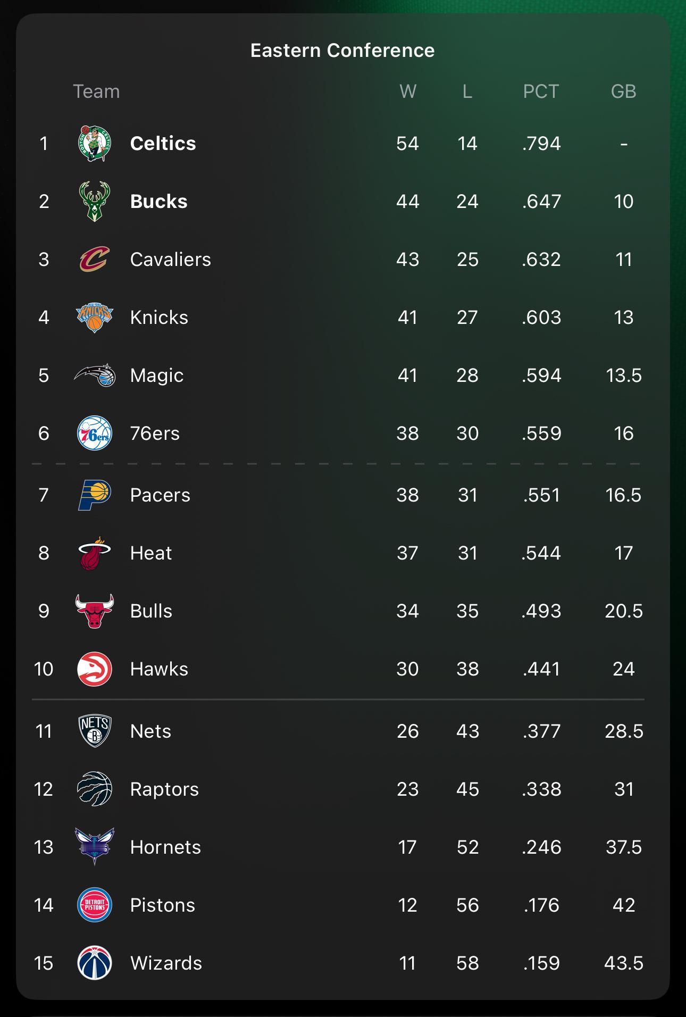Click the Eastern Conference title
The width and height of the screenshot is (686, 1017).
pyautogui.click(x=342, y=51)
